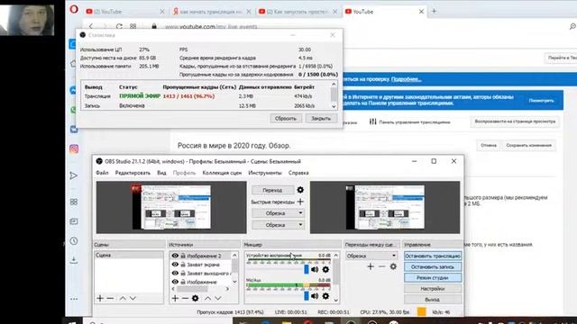Click Сбросить in statistics window
The height and width of the screenshot is (324, 577).
[x=286, y=119]
